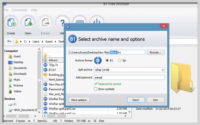Open Desktop in Computer sidebar
This screenshot has width=200, height=125.
click(x=18, y=62)
